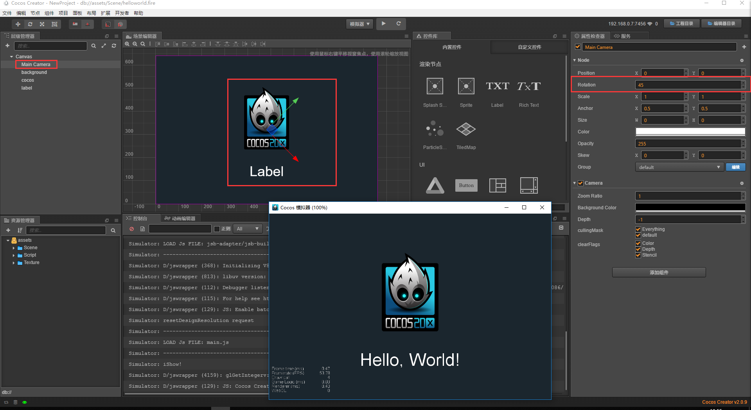Refresh the preview device with the reload icon

[x=399, y=24]
